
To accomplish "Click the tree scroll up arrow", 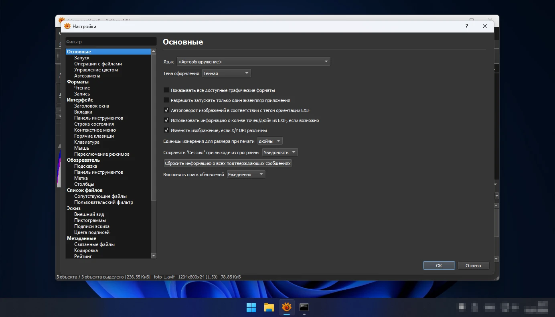I will pyautogui.click(x=154, y=51).
